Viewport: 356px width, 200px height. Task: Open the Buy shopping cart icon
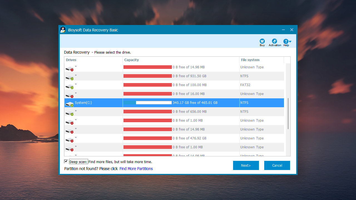tap(262, 41)
